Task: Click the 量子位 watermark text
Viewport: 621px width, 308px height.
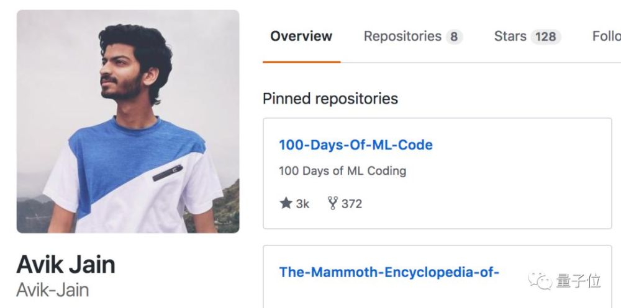Action: pyautogui.click(x=578, y=281)
